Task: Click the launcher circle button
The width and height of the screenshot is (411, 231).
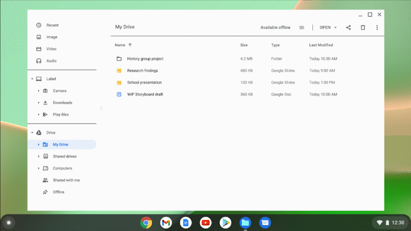Action: 9,223
